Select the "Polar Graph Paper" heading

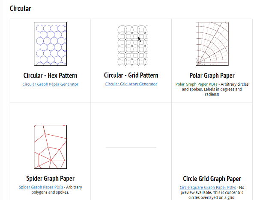click(x=212, y=75)
